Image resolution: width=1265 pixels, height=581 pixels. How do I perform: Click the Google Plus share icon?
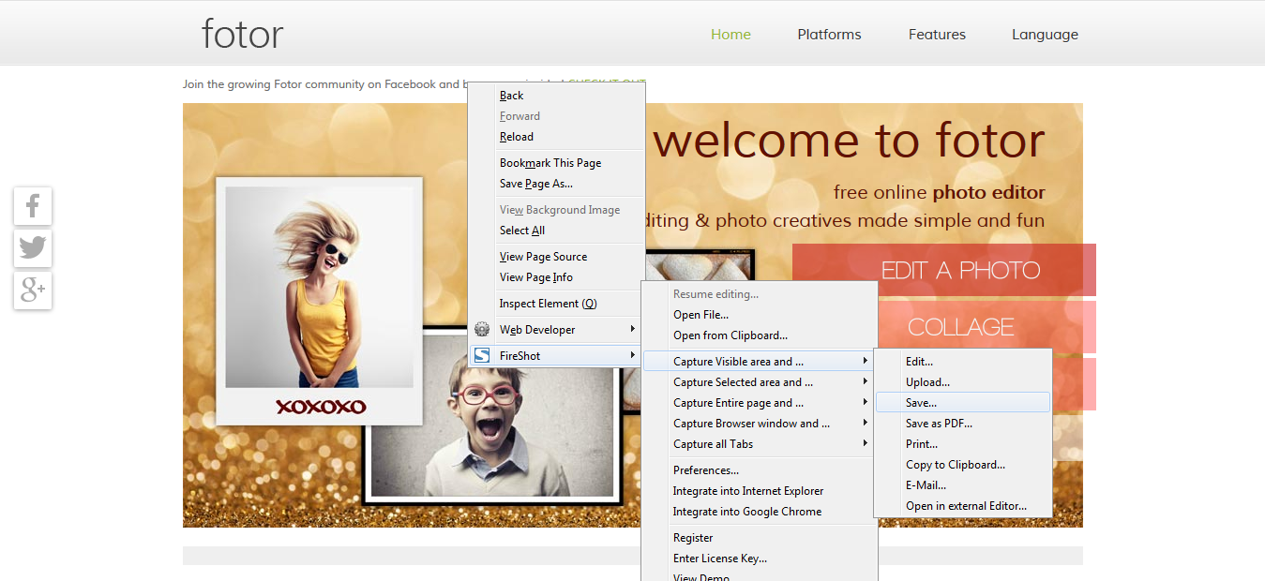(x=33, y=290)
